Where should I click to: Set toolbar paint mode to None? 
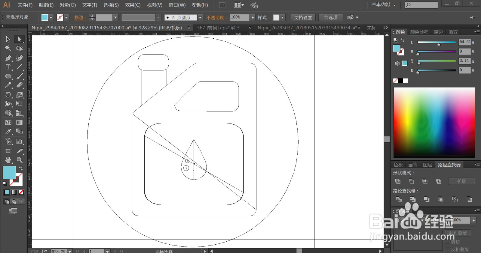click(x=21, y=192)
